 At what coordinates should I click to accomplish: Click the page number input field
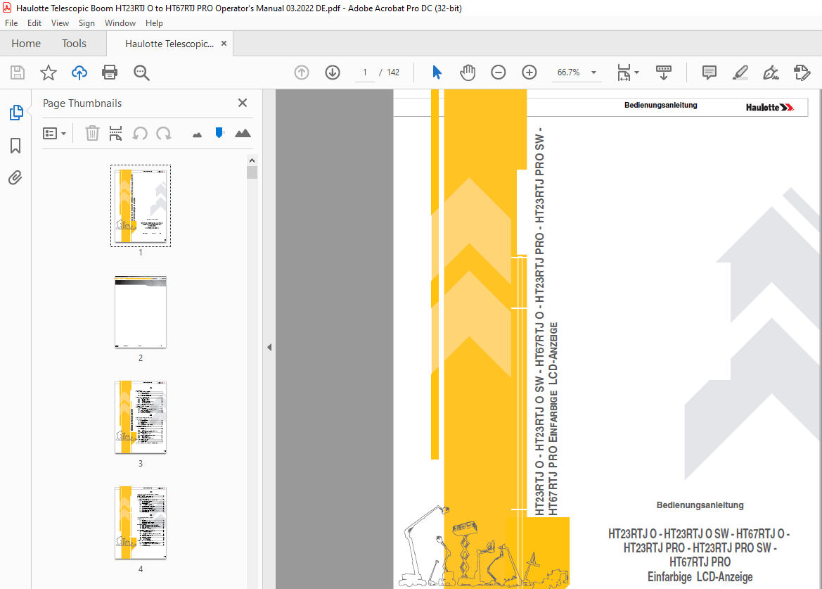[x=365, y=72]
